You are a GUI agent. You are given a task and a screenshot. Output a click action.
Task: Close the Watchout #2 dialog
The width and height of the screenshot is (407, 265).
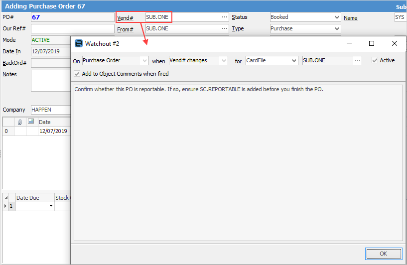(394, 43)
